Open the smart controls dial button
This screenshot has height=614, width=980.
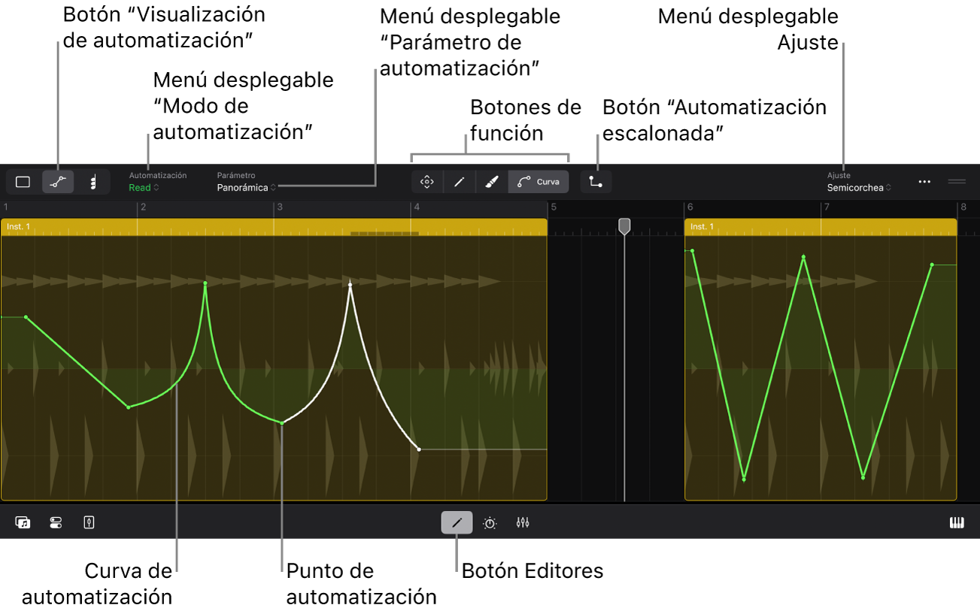(x=490, y=522)
